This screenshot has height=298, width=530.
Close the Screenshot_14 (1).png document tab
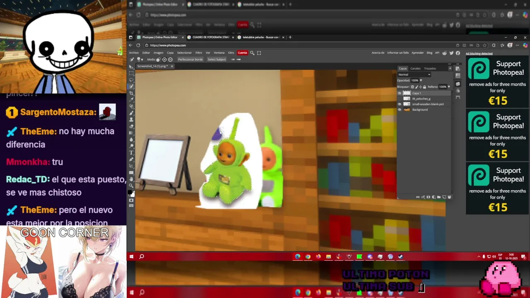172,66
